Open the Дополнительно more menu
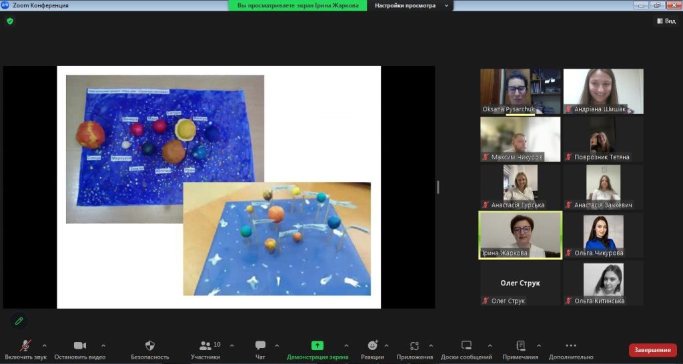The width and height of the screenshot is (683, 364). [x=570, y=345]
